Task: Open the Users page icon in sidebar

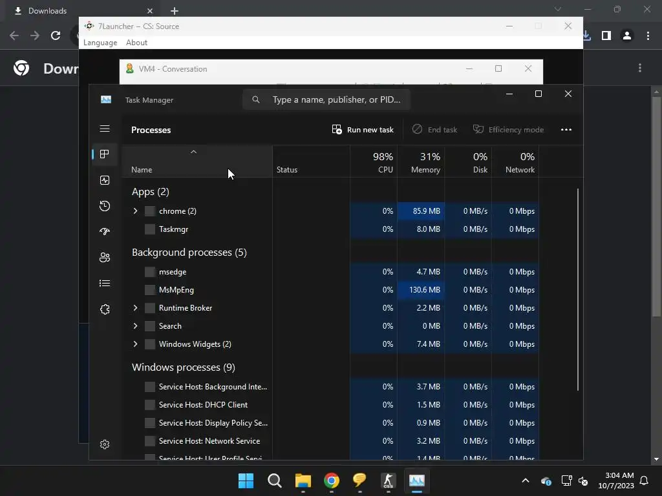Action: (x=105, y=257)
